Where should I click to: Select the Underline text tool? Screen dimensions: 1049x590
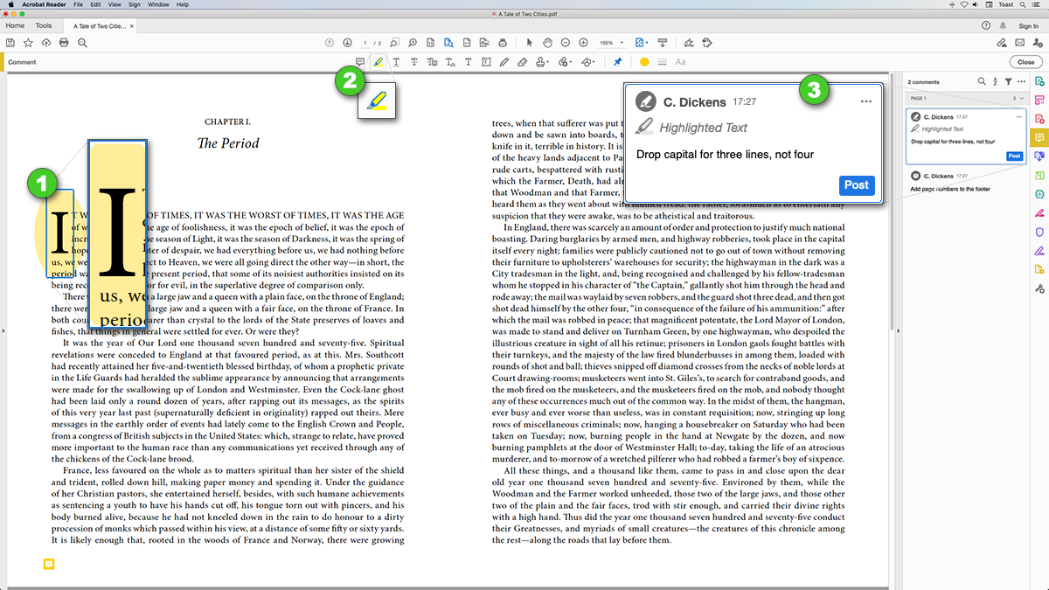[x=396, y=62]
